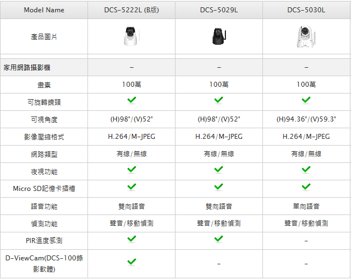Click the D-ViewCam(DCS-100錄影軟體) row label
The height and width of the screenshot is (280, 351).
44,263
